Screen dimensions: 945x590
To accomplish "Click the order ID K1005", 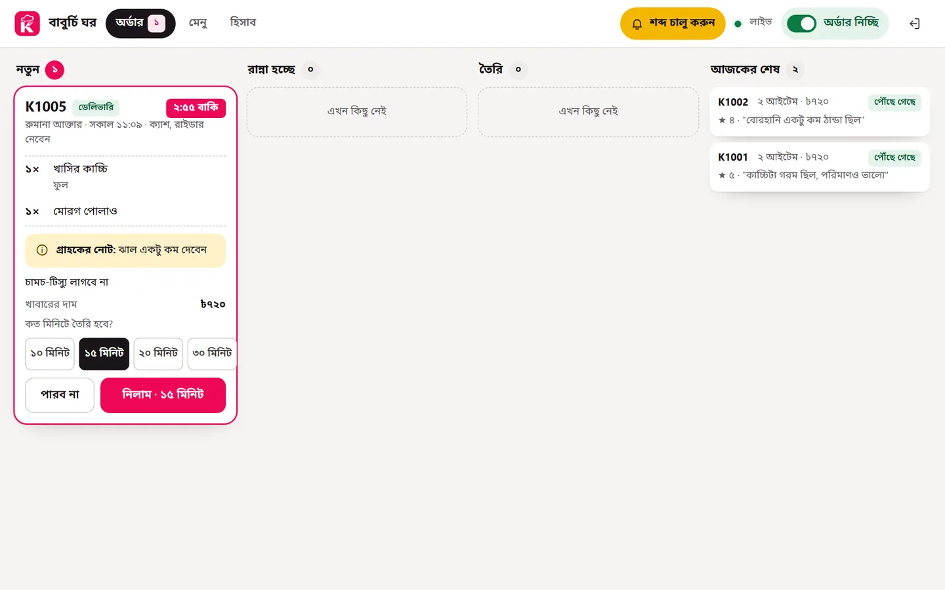I will coord(46,107).
